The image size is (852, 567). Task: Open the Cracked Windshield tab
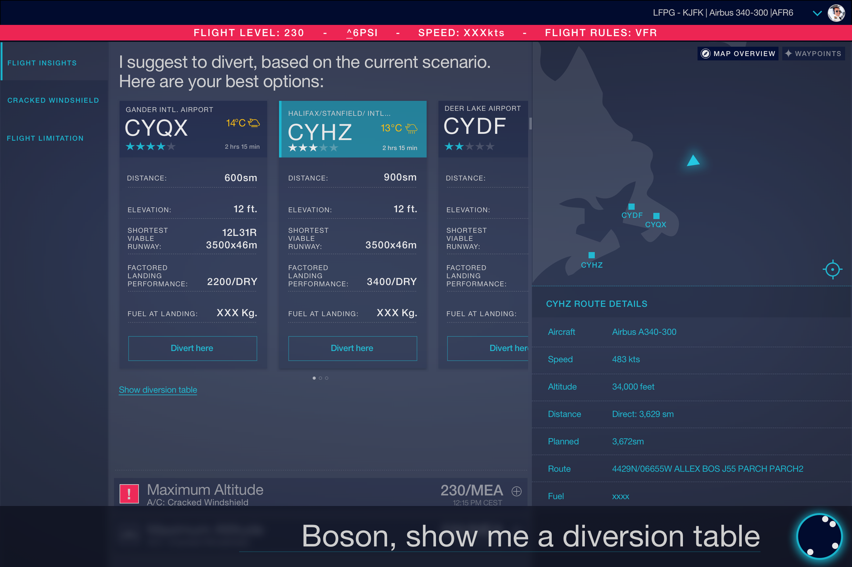[53, 100]
